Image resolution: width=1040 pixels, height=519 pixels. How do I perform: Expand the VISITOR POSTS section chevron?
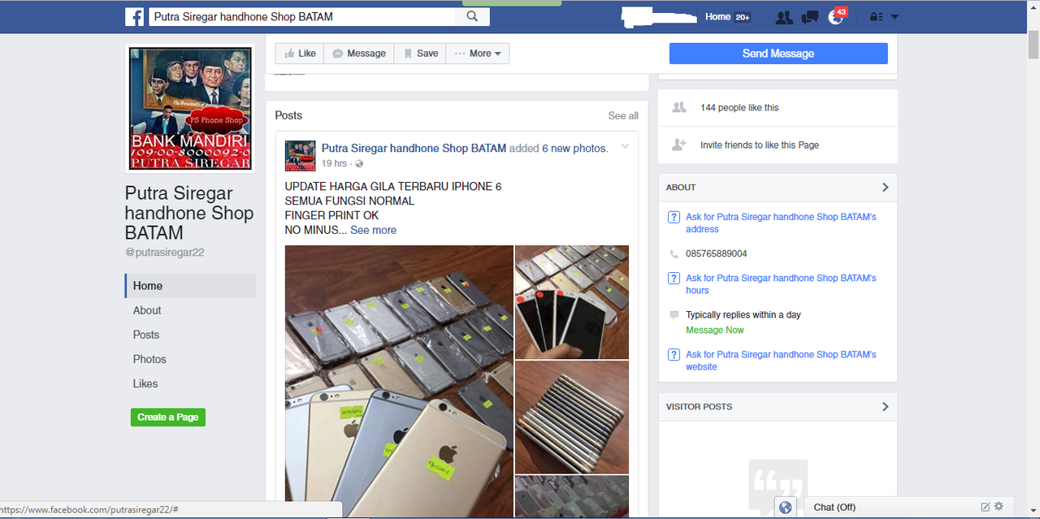point(886,406)
